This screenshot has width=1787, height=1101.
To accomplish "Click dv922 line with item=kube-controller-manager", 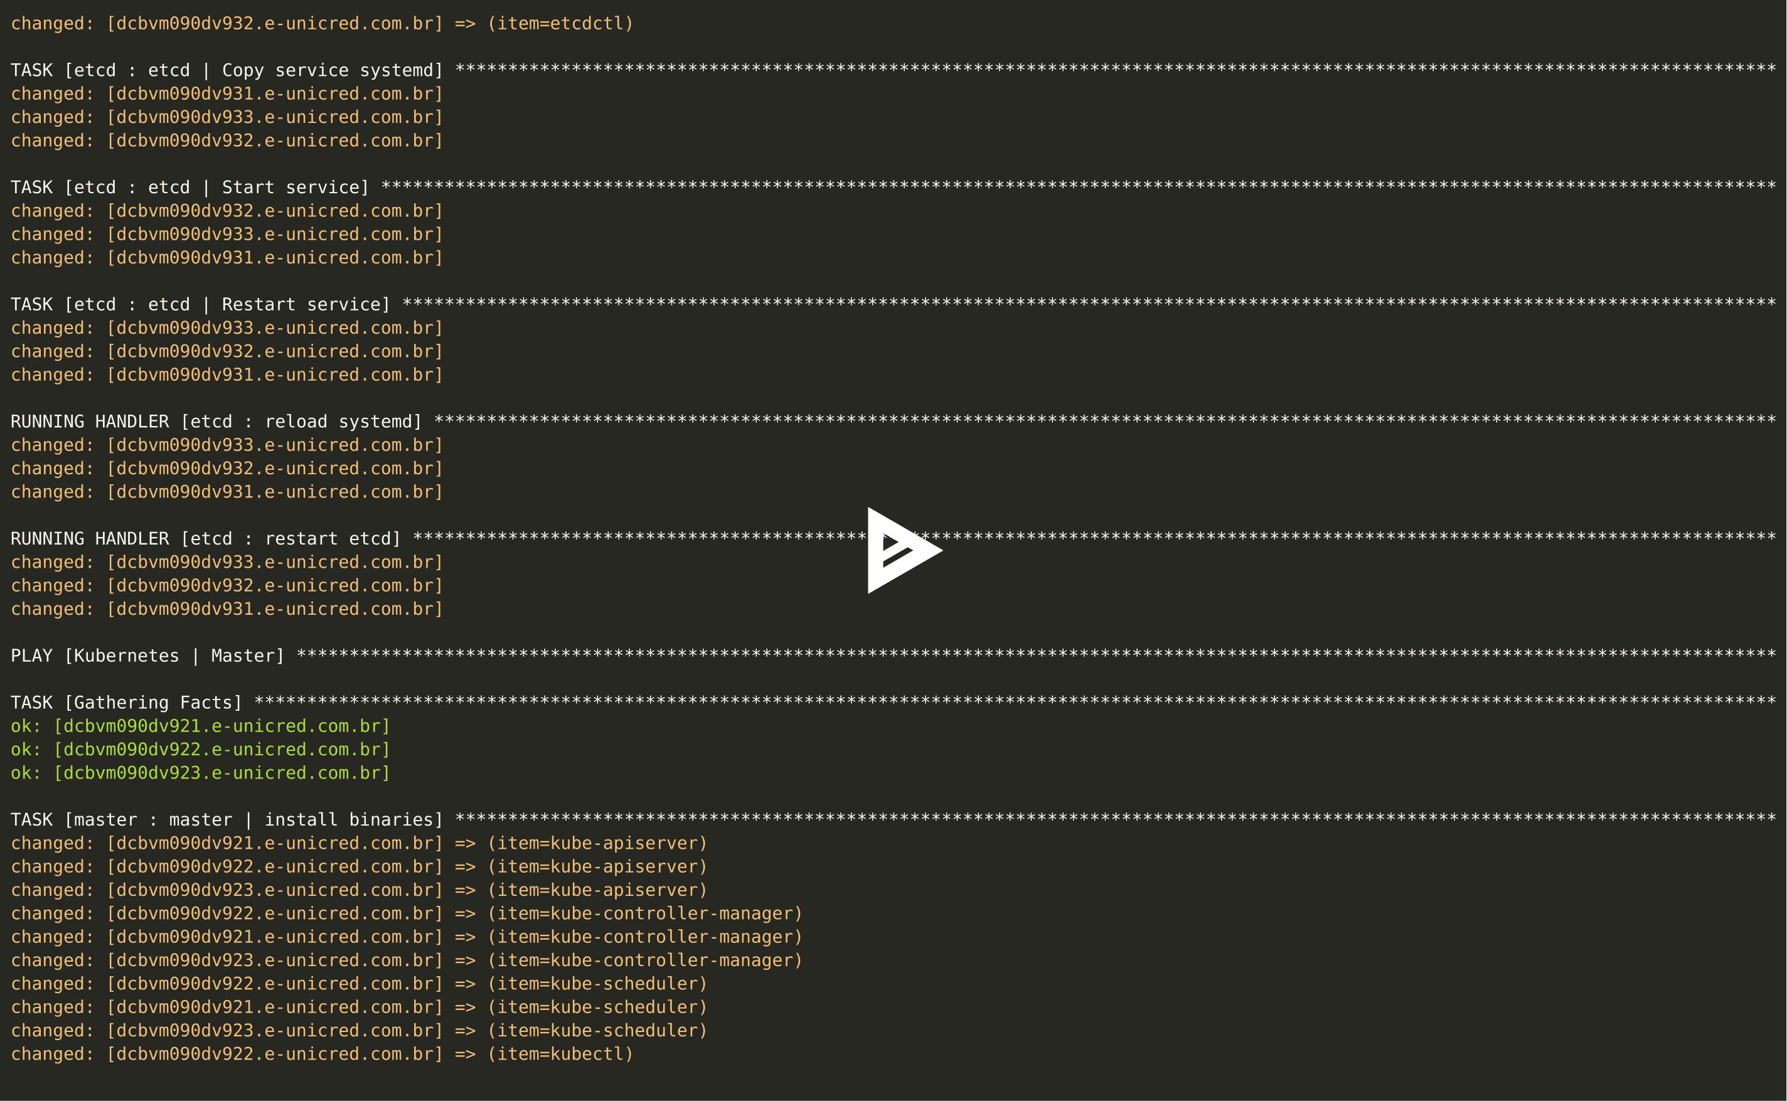I will pos(407,914).
